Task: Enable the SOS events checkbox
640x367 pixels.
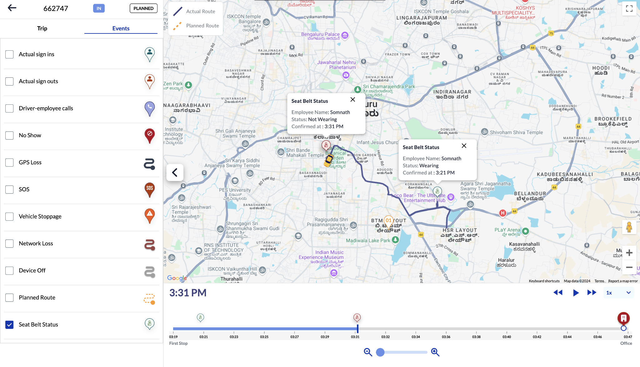Action: coord(9,189)
